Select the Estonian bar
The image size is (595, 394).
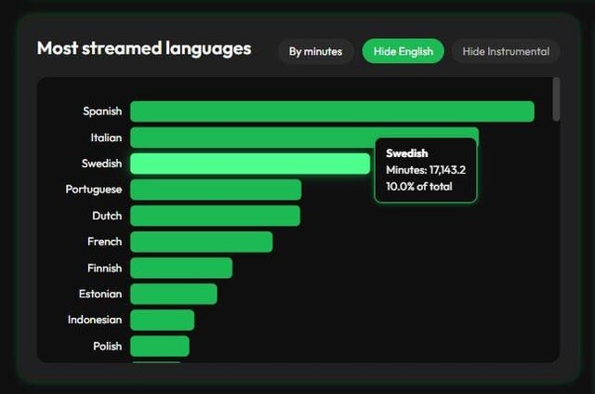click(x=173, y=294)
